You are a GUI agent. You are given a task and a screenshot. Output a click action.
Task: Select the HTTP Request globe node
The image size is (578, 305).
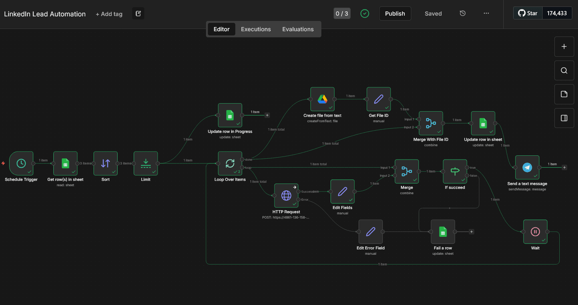[x=286, y=196]
